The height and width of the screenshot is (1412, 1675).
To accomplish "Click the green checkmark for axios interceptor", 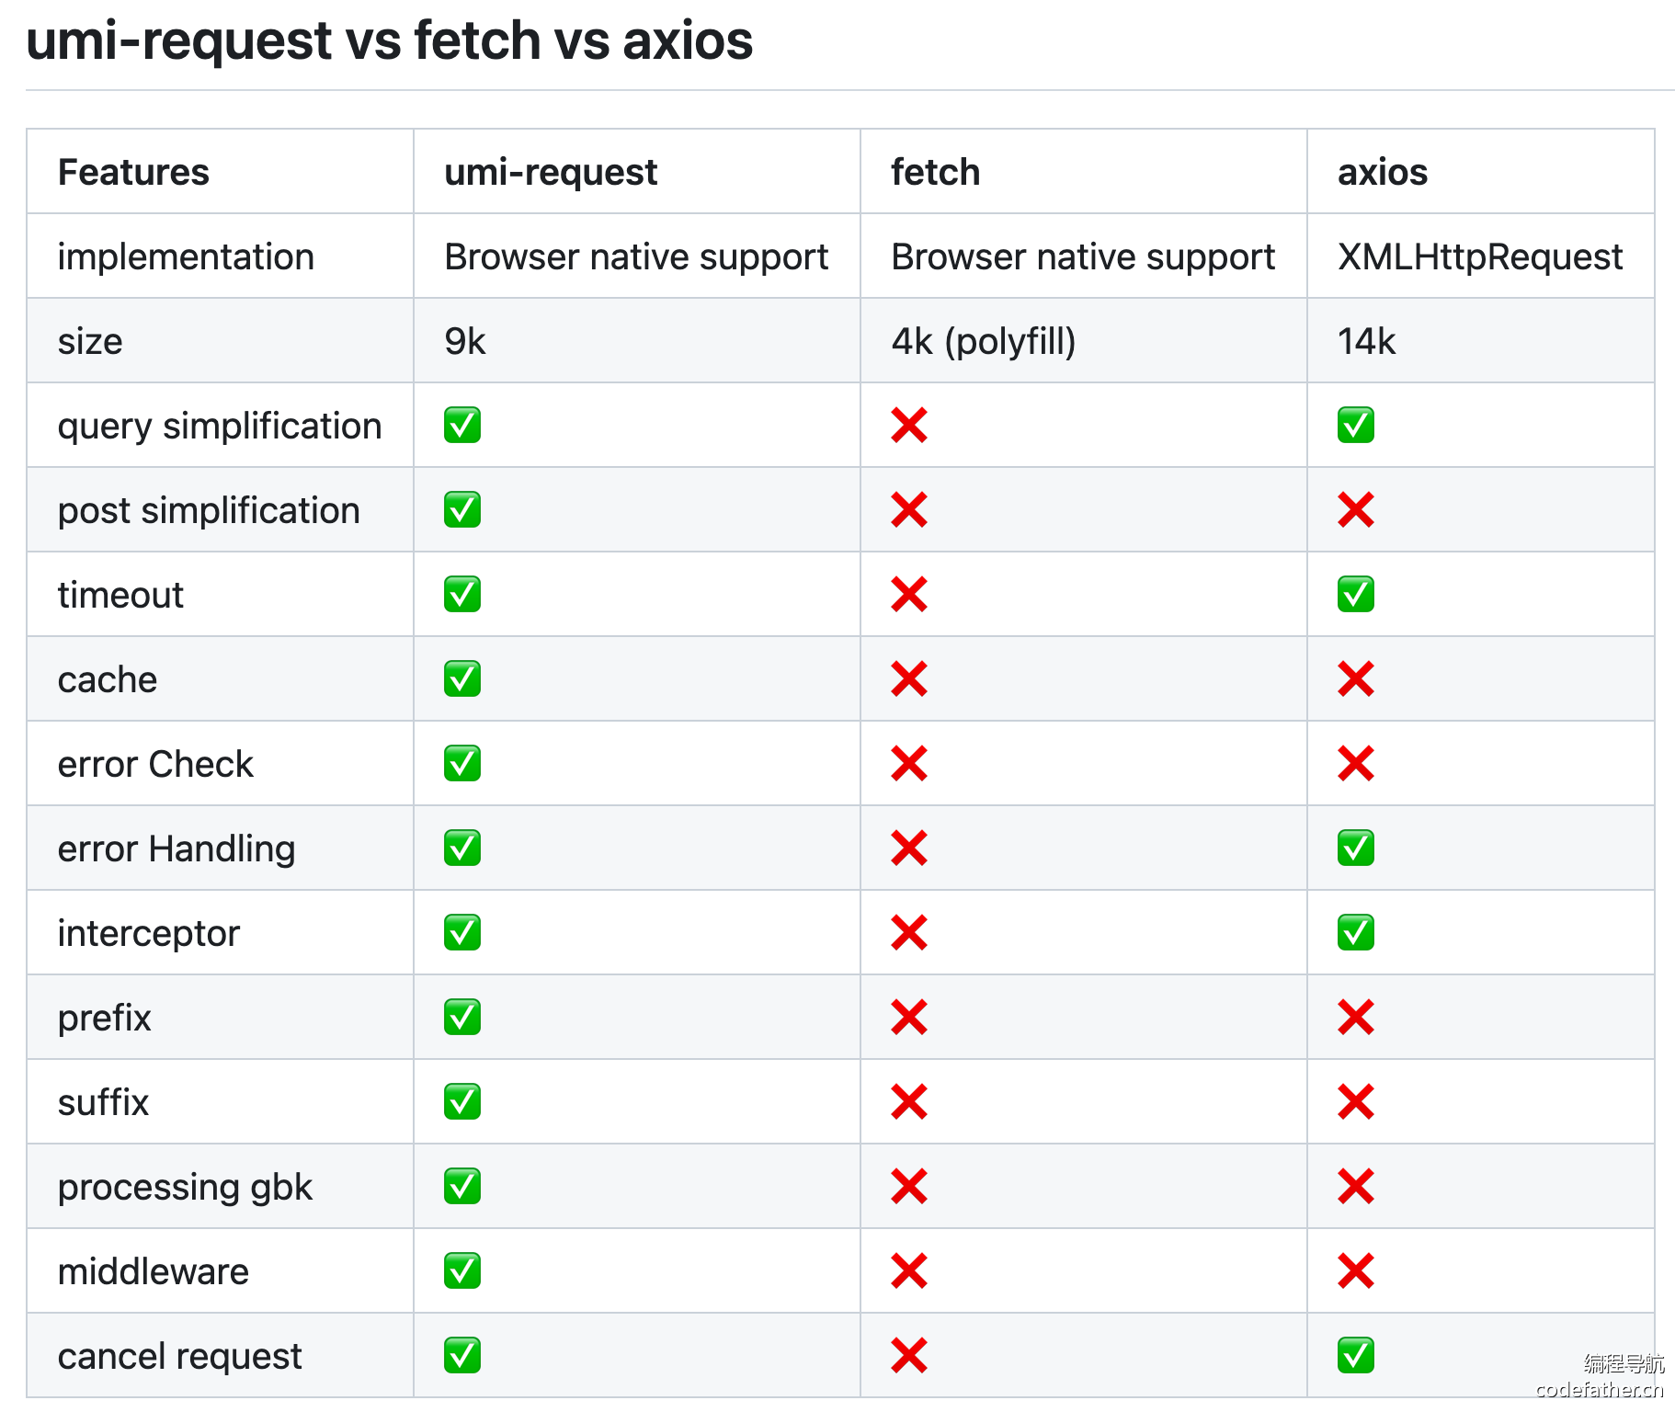I will (x=1356, y=933).
